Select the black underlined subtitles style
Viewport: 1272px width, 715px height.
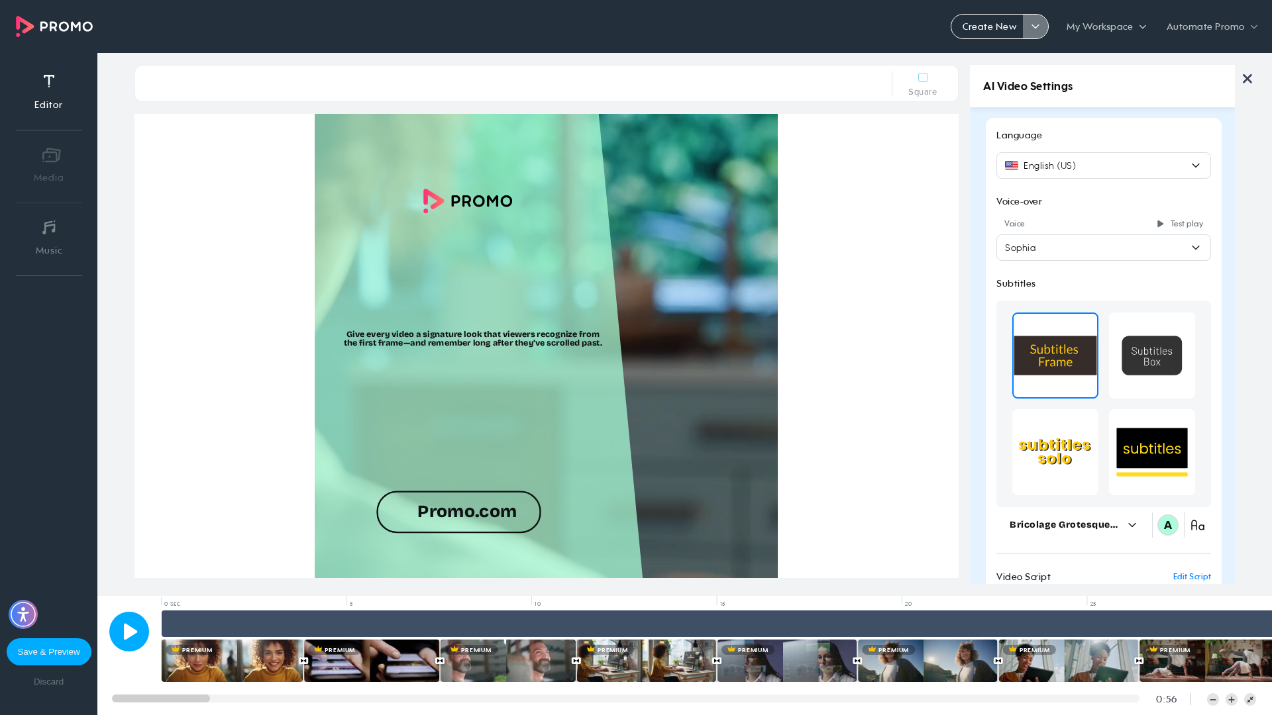[x=1152, y=452]
